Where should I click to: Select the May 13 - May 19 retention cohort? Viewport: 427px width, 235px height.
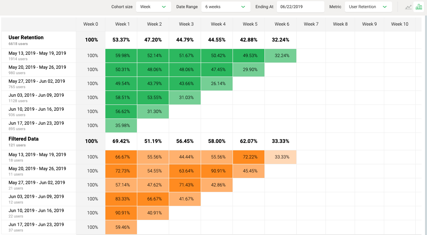37,54
